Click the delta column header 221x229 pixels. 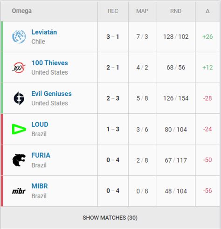pyautogui.click(x=207, y=11)
